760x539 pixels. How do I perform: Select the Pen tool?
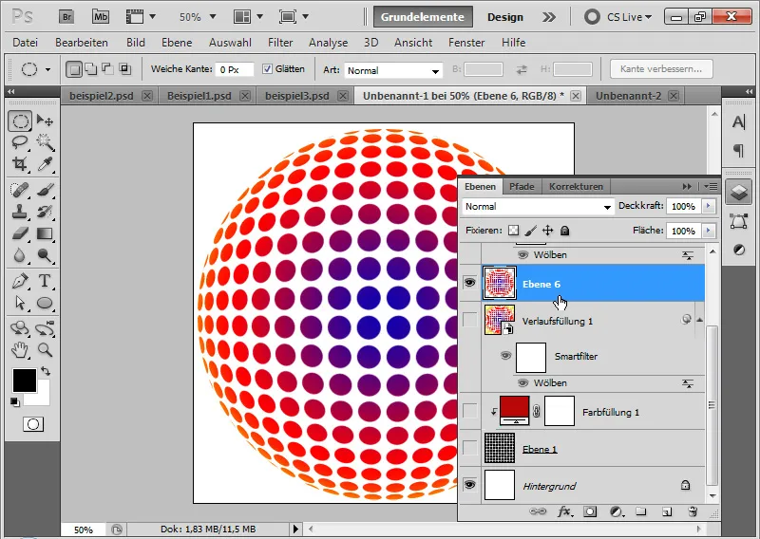click(20, 281)
